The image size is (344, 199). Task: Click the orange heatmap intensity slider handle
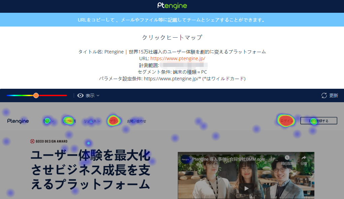click(x=36, y=95)
